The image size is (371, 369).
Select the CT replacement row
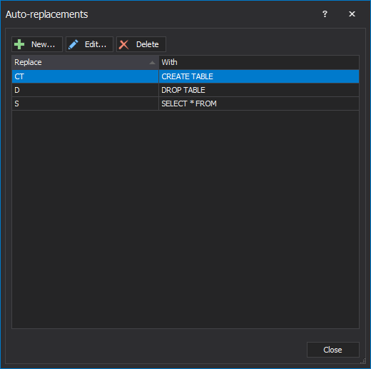185,76
